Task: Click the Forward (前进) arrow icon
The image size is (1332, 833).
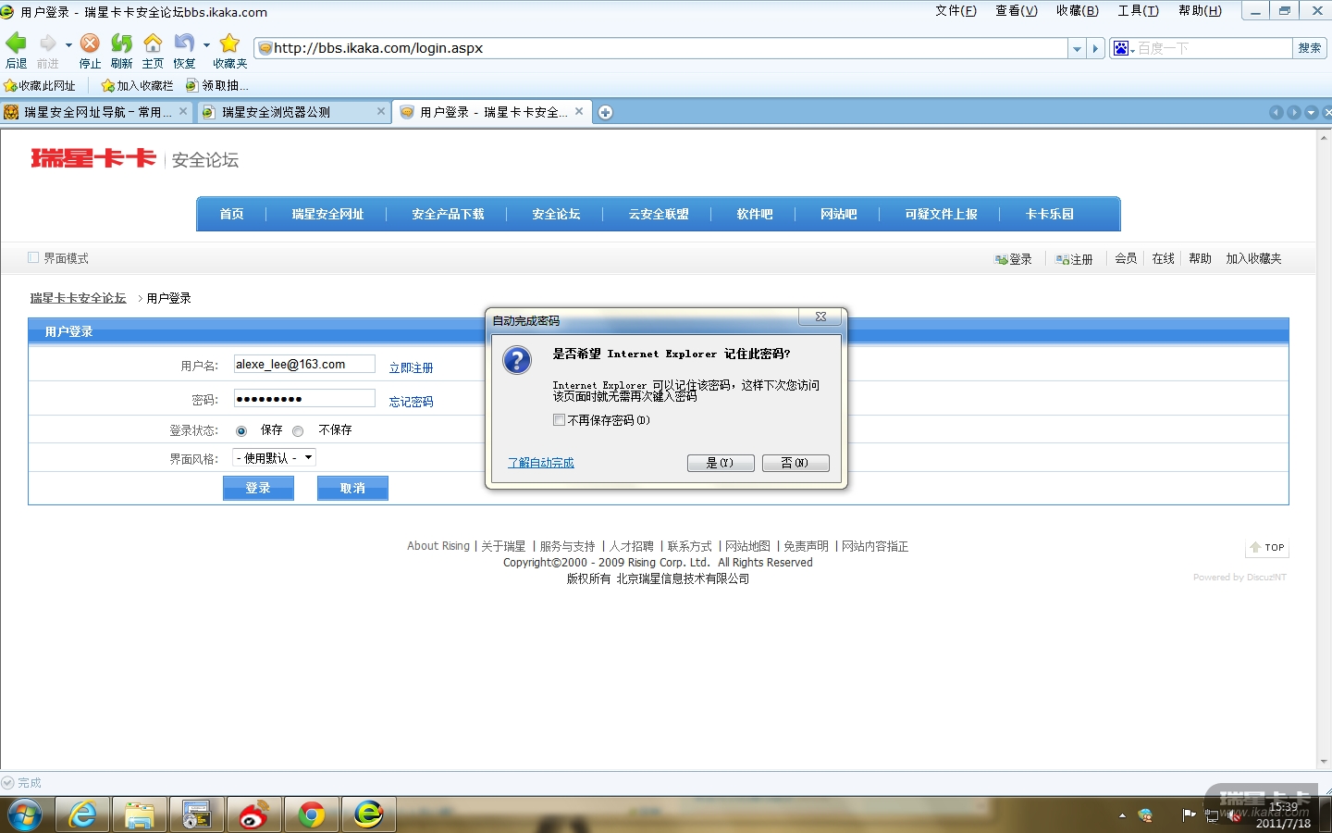Action: tap(47, 44)
